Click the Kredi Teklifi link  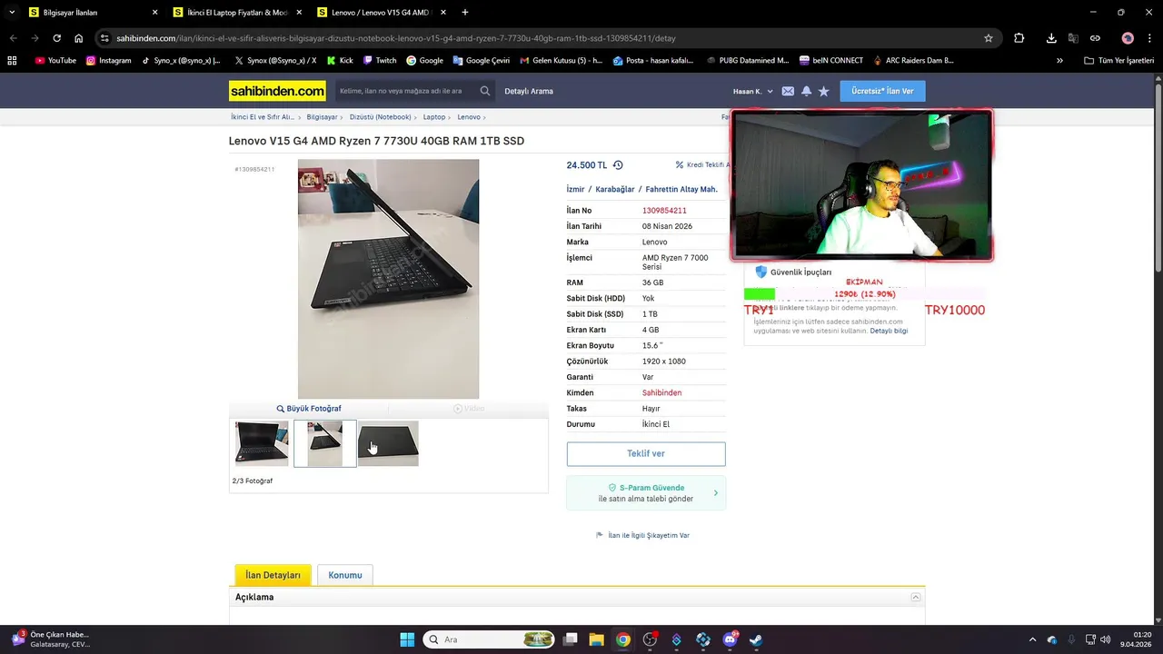[x=703, y=165]
